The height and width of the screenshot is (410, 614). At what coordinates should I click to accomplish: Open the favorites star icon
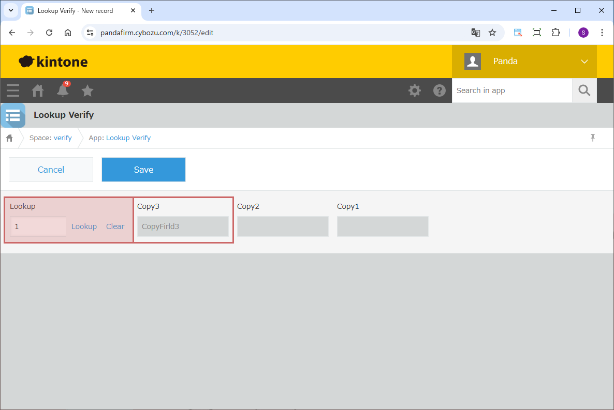pyautogui.click(x=87, y=90)
